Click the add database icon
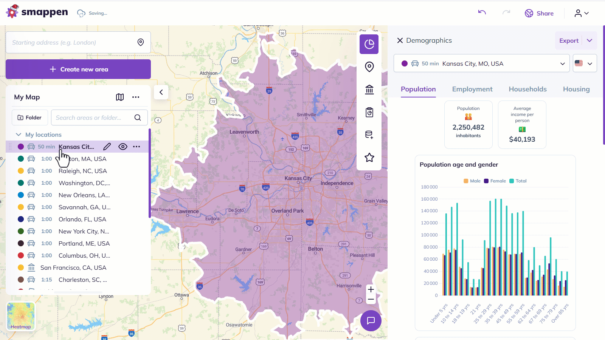 (369, 135)
